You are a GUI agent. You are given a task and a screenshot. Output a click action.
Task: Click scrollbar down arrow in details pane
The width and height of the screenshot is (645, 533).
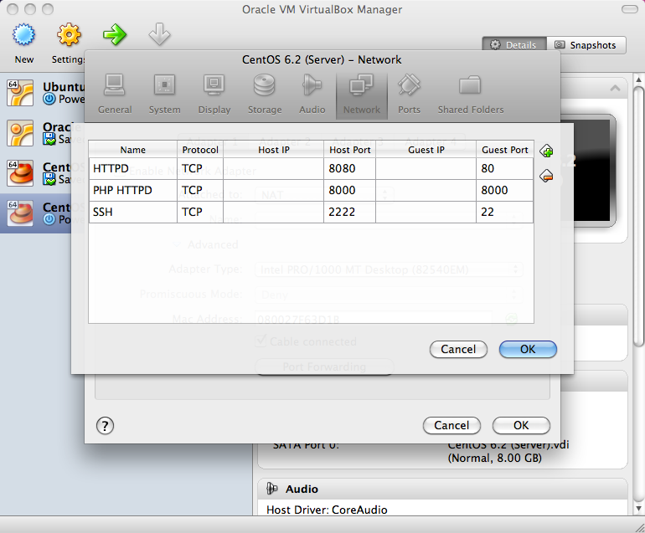(x=638, y=509)
